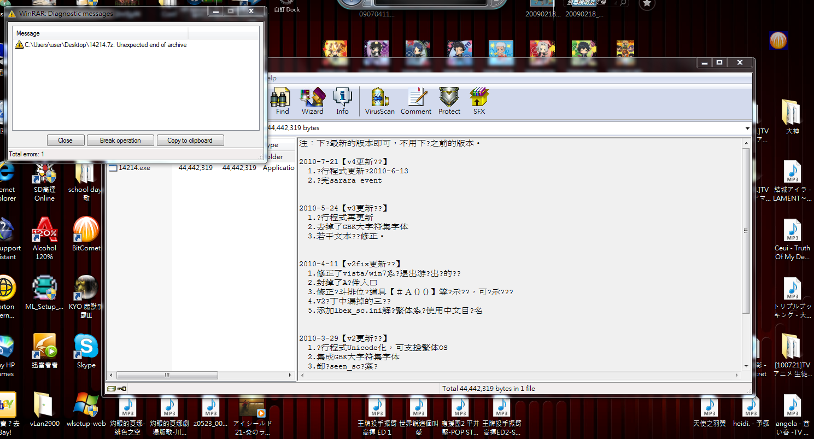Viewport: 814px width, 439px height.
Task: Open the トリプルブッキング MP3 file
Action: pyautogui.click(x=792, y=298)
